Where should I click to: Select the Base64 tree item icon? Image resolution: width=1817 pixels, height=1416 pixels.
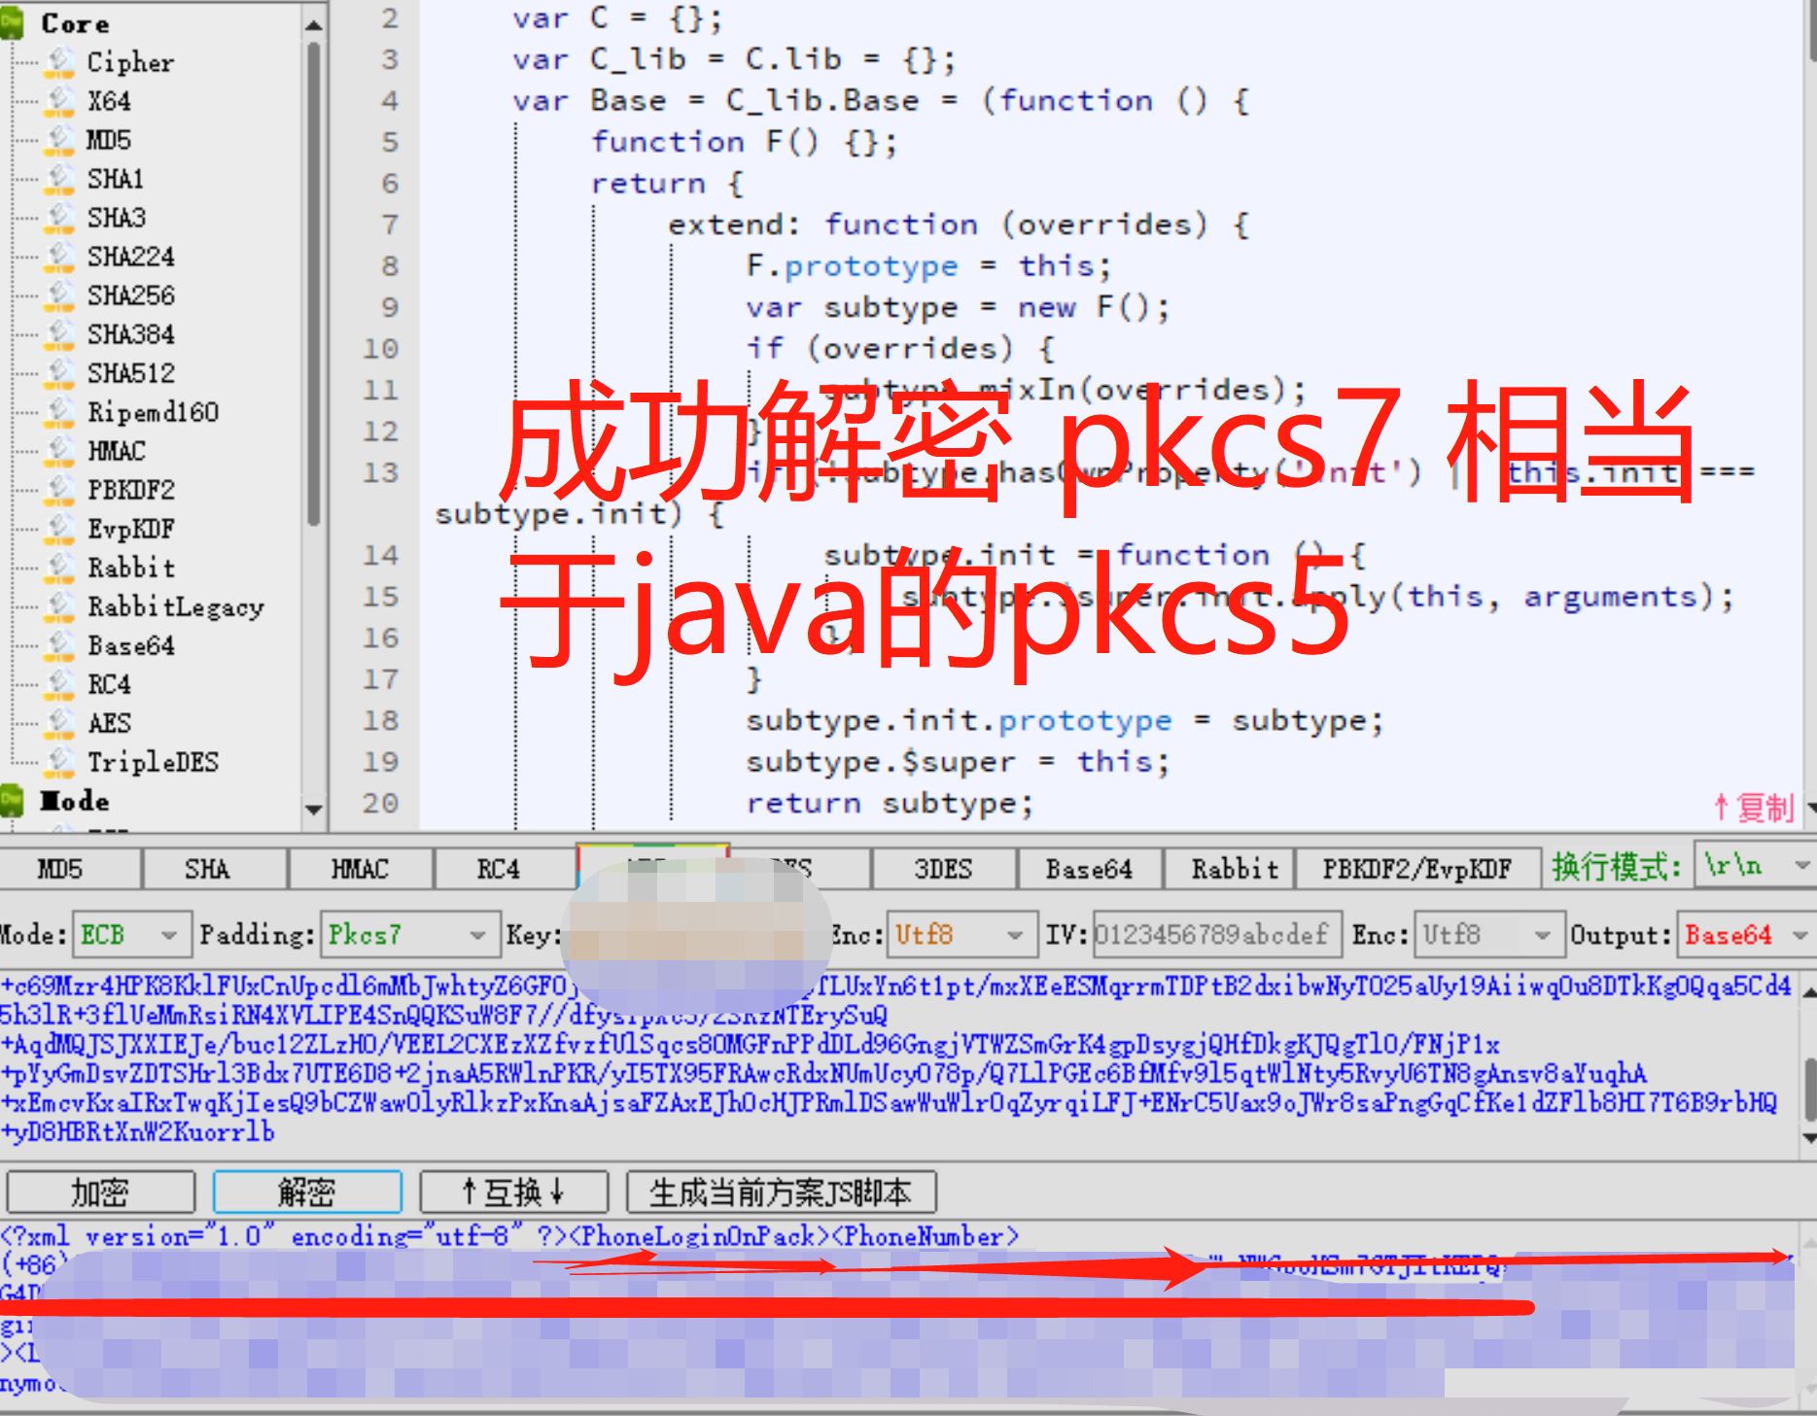tap(59, 644)
